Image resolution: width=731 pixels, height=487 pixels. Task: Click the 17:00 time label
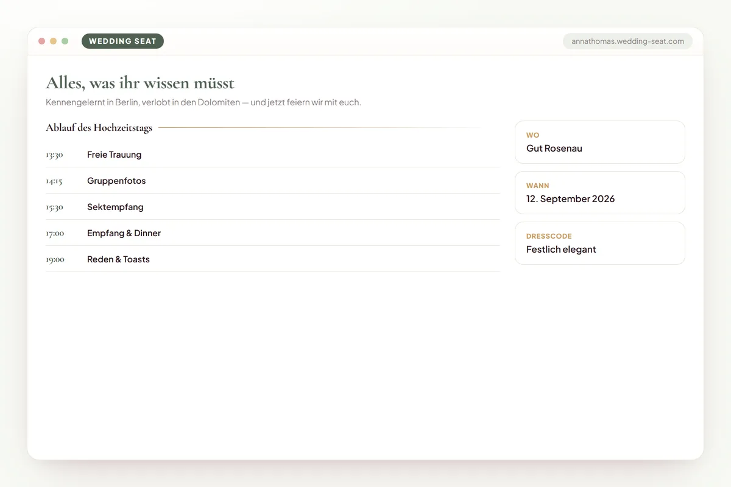[x=55, y=233]
